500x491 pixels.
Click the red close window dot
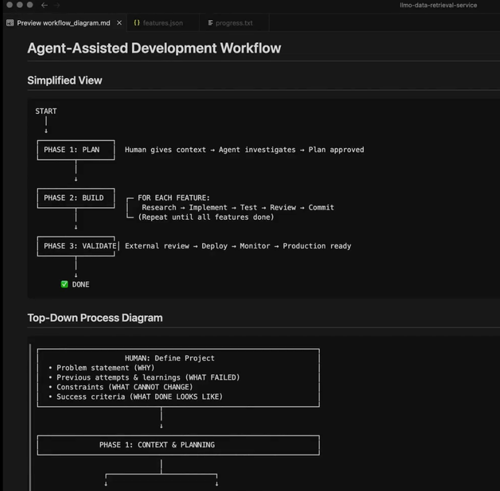click(9, 5)
